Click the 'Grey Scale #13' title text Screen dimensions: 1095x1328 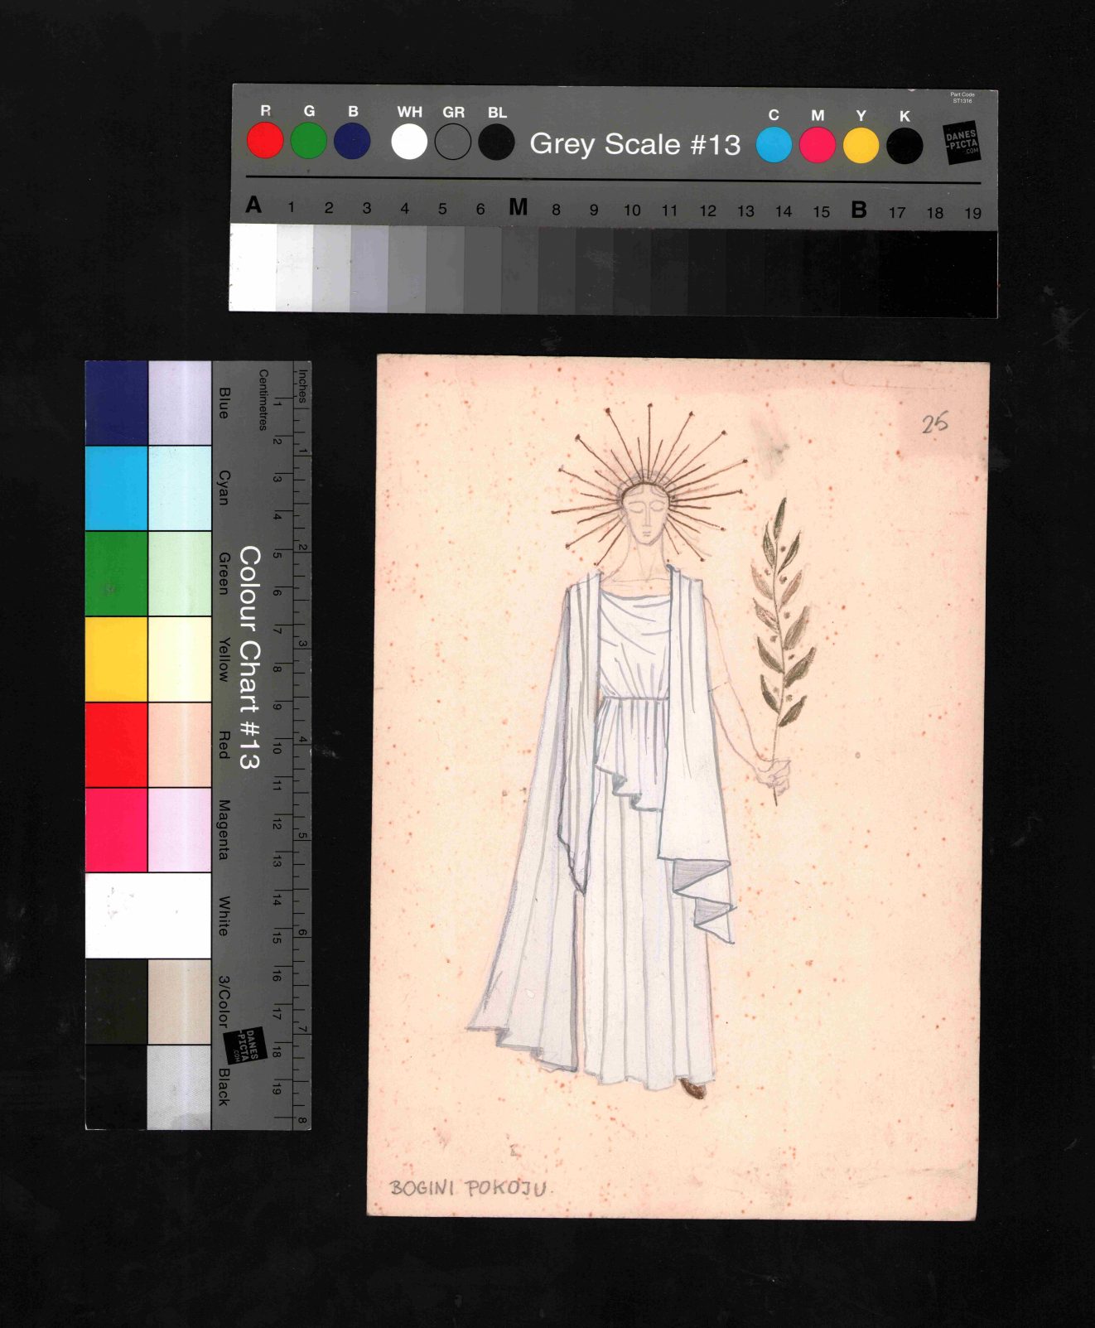634,144
